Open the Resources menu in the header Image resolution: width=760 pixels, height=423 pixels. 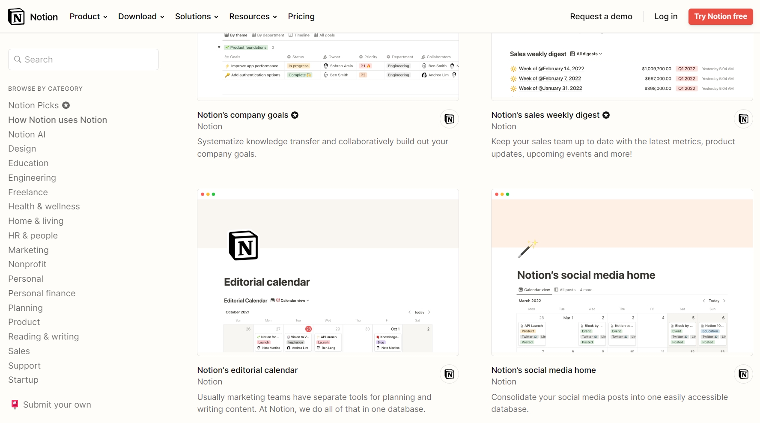[x=253, y=17]
